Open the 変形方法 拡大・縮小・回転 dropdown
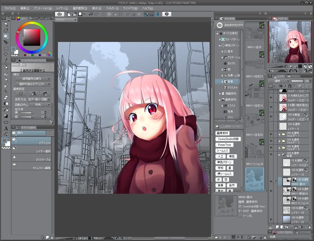The width and height of the screenshot is (314, 241). pos(39,99)
